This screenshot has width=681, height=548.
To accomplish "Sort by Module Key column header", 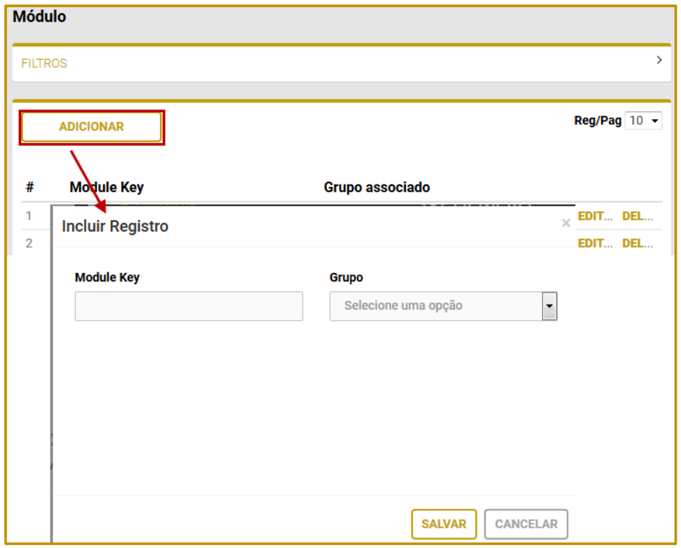I will [x=107, y=187].
